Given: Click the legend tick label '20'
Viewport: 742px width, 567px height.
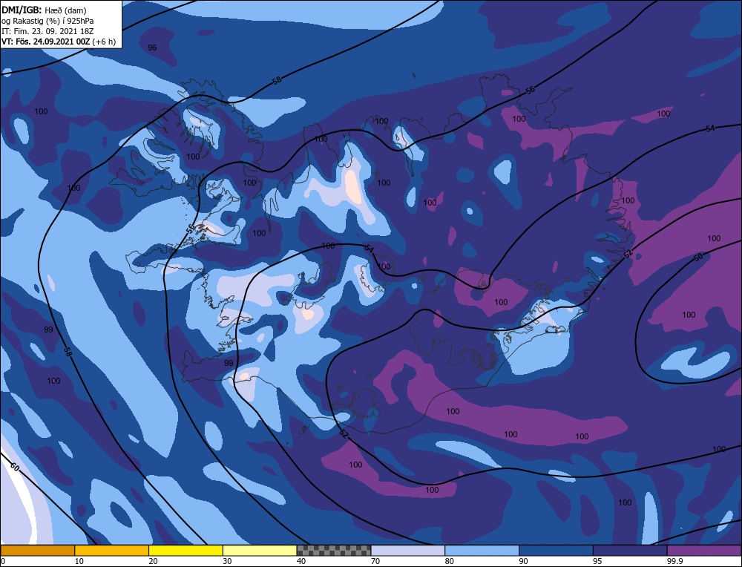Looking at the screenshot, I should (153, 561).
